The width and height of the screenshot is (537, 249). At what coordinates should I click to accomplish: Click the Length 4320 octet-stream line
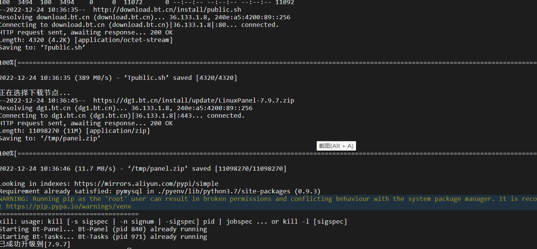tap(86, 40)
